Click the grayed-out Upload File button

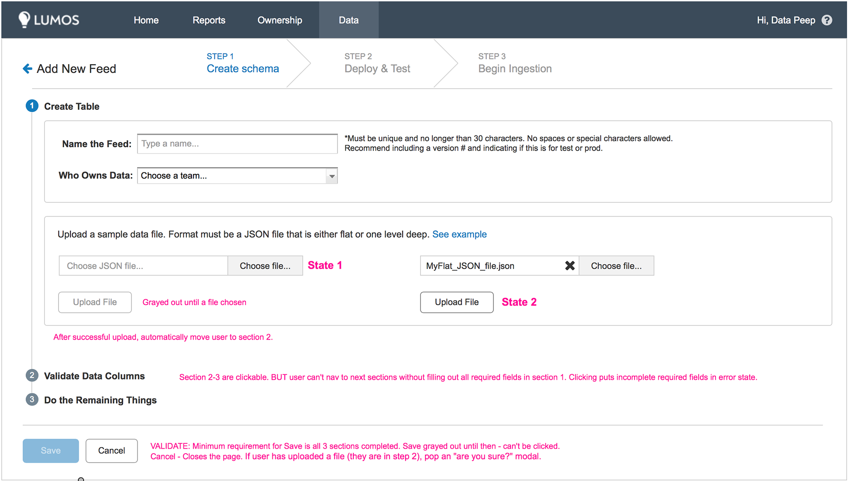tap(95, 302)
